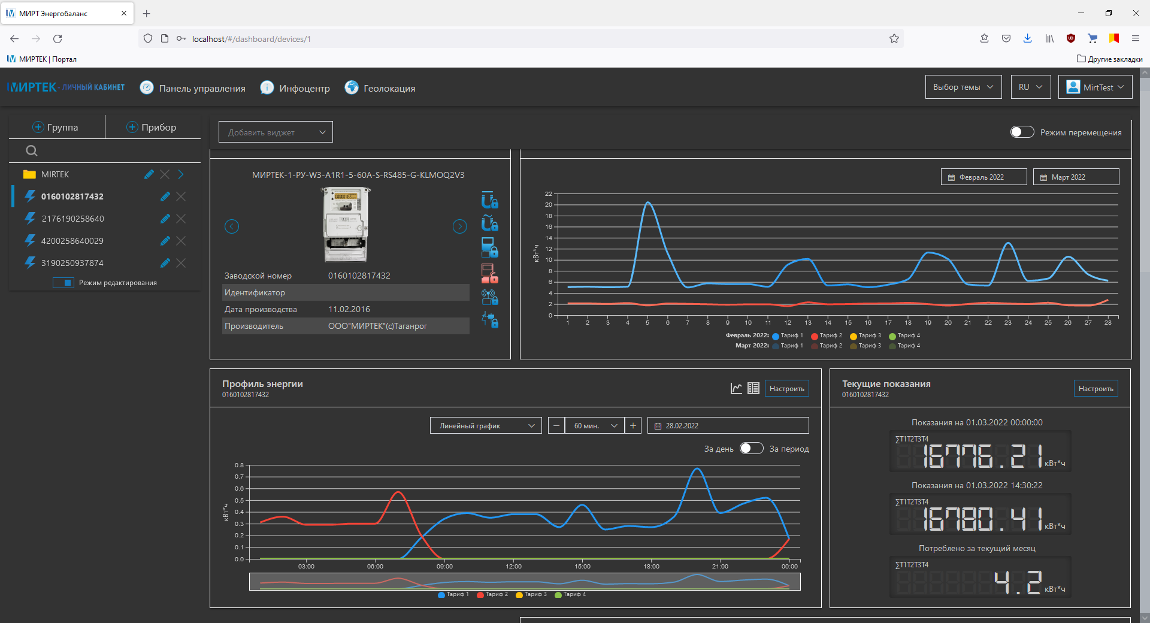Edit the MIRTEK group with pencil icon
Image resolution: width=1150 pixels, height=623 pixels.
click(x=149, y=174)
